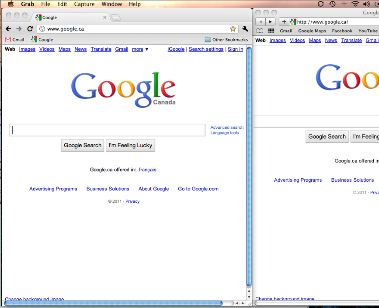
Task: Bookmark the page with the star icon
Action: pos(233,29)
